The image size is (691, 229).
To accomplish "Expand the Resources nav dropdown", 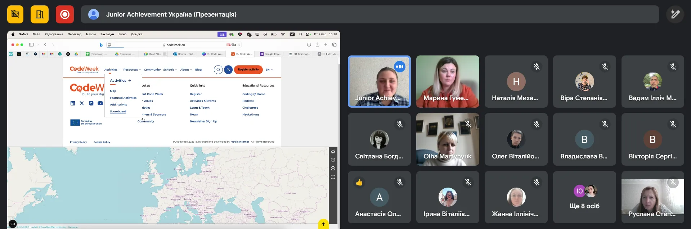I will pyautogui.click(x=132, y=70).
